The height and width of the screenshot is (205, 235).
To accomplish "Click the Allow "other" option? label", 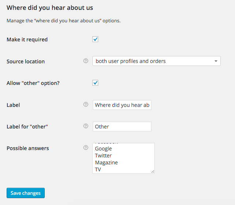I will point(33,83).
